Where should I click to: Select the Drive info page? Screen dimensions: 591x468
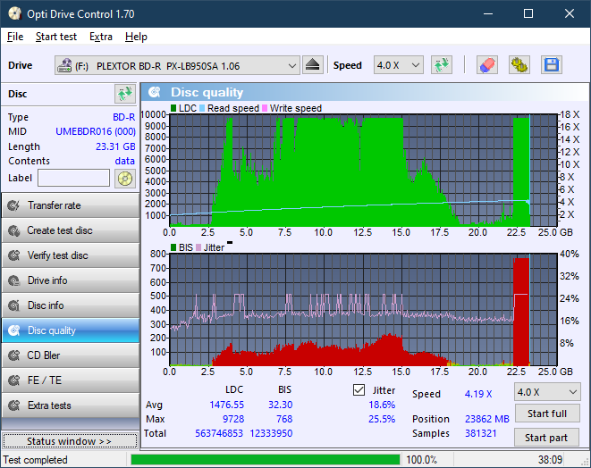[x=71, y=280]
